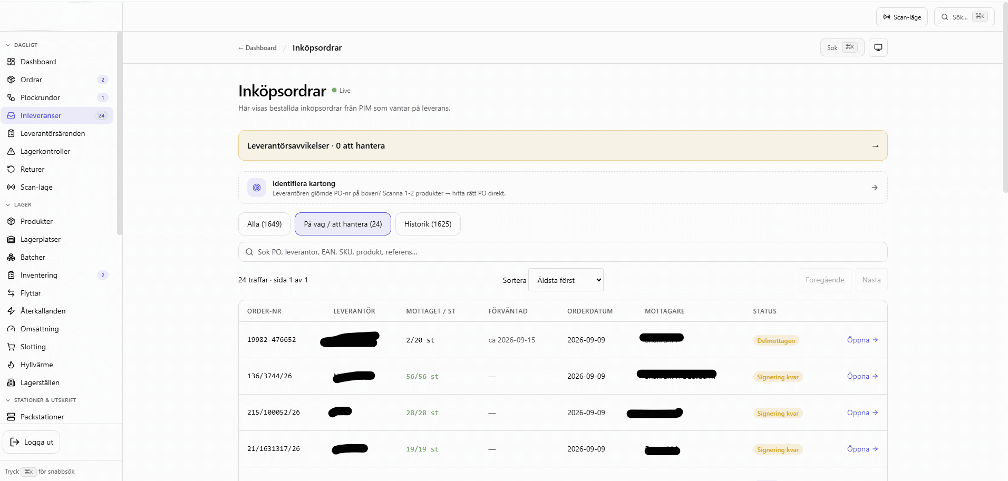Open order 136/3744/26 with Öppna link

(x=862, y=376)
